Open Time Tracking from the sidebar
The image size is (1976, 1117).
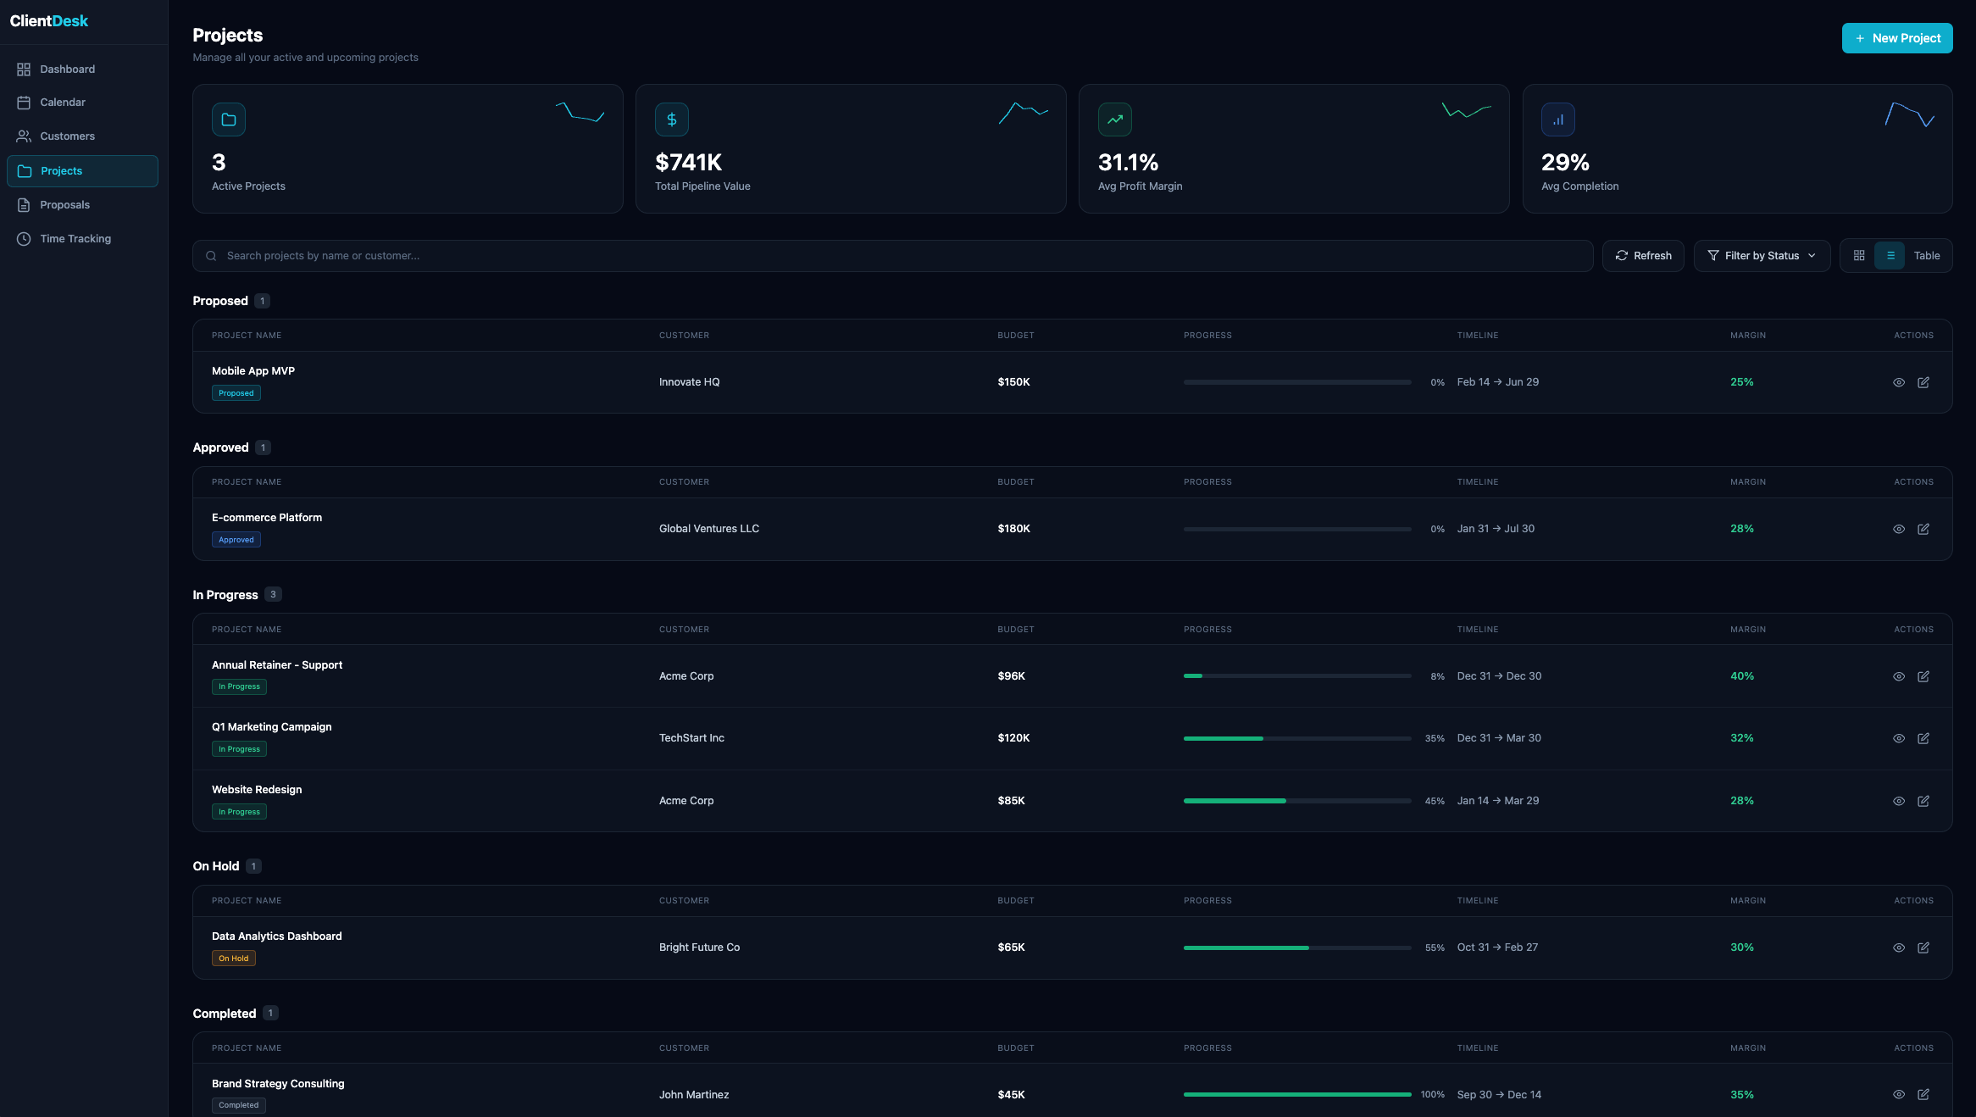(x=75, y=238)
